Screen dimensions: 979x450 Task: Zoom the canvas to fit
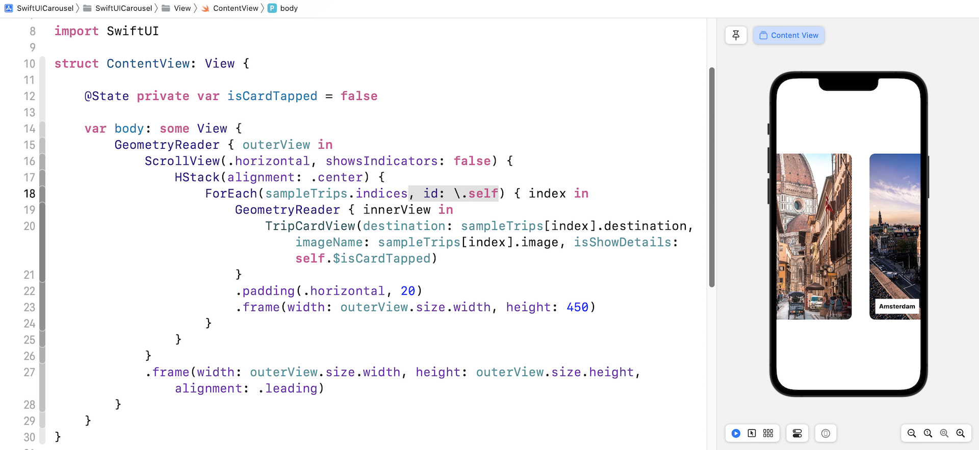click(x=944, y=433)
